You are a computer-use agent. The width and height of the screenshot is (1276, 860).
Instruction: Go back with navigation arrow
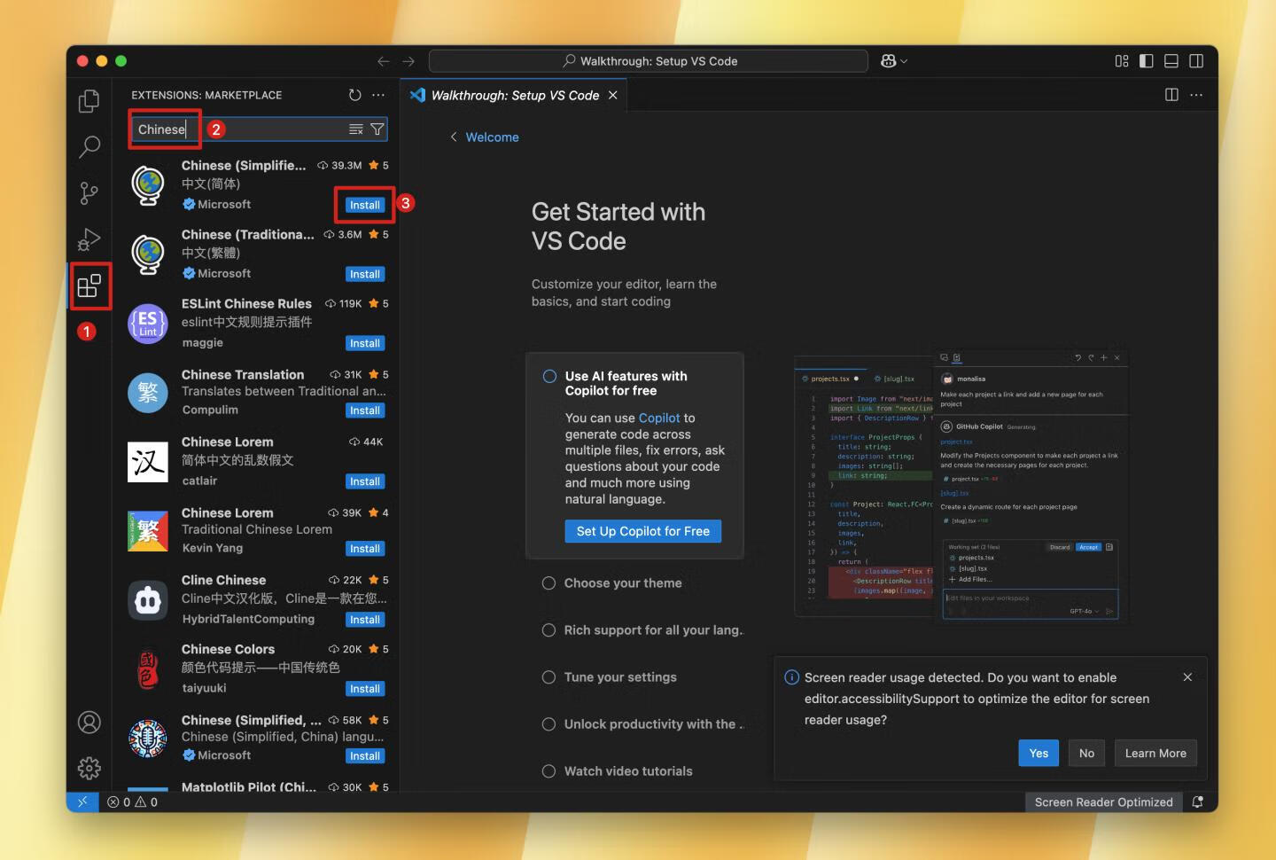click(x=383, y=61)
